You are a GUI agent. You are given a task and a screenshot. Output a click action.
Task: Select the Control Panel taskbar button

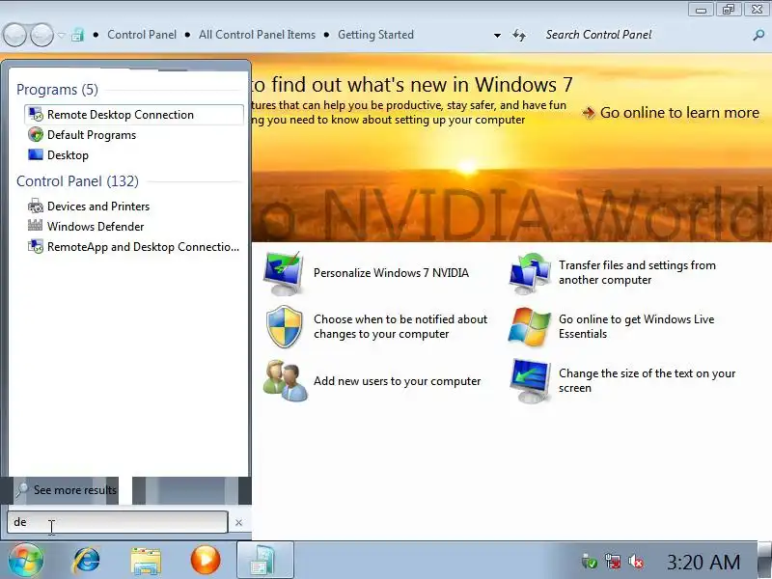(265, 561)
